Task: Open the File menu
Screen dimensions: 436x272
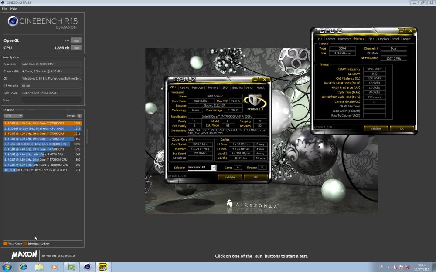Action: (x=4, y=9)
